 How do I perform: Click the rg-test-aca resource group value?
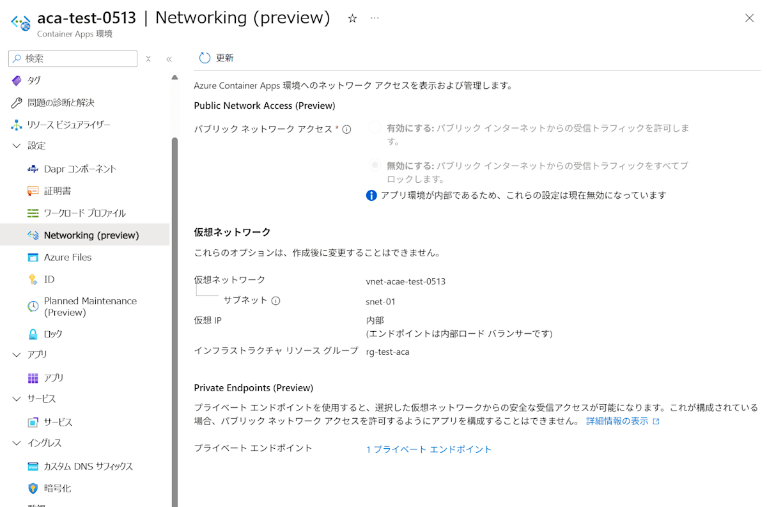coord(388,352)
